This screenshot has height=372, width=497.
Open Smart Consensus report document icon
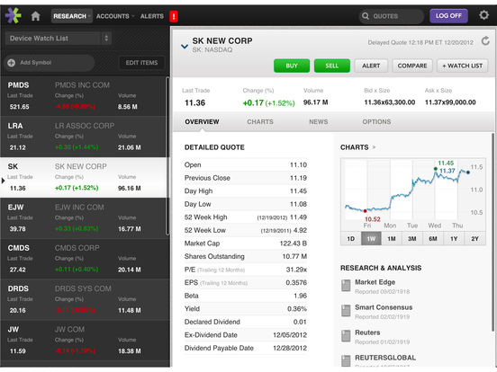[346, 311]
